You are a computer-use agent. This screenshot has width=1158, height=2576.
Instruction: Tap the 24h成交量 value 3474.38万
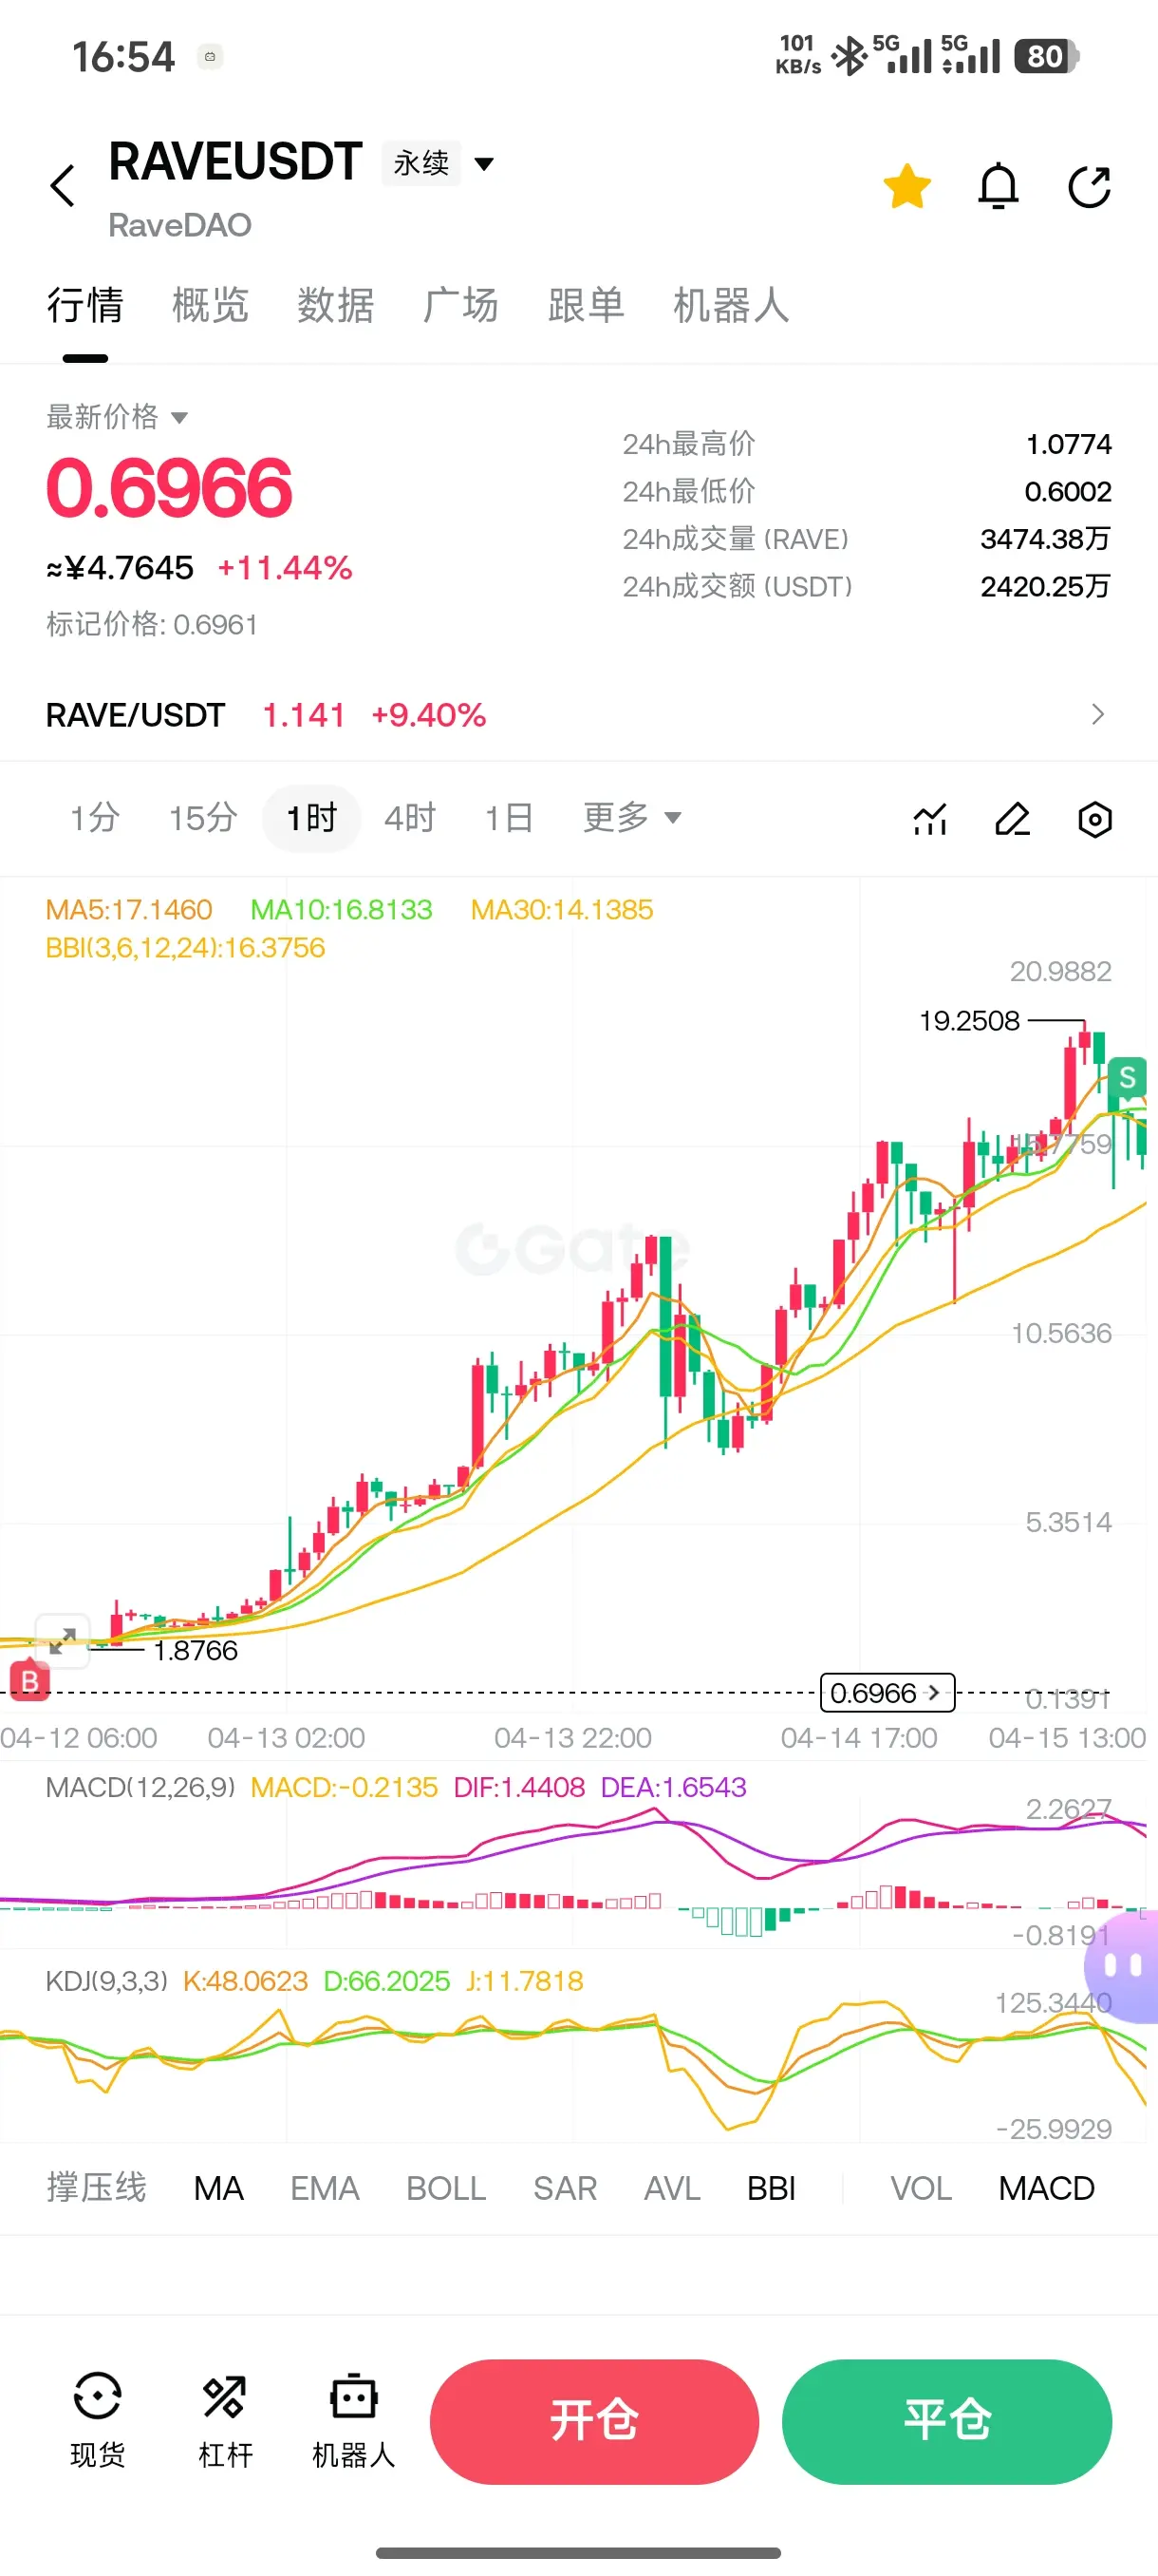point(1046,539)
